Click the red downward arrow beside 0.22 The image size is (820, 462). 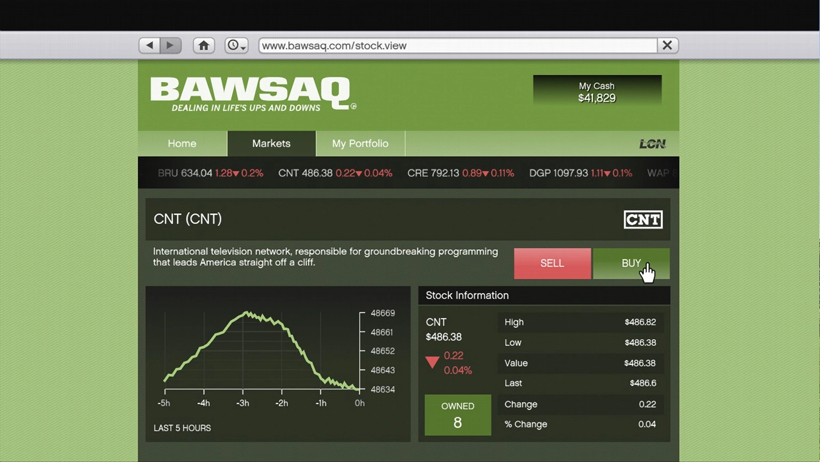pyautogui.click(x=432, y=362)
